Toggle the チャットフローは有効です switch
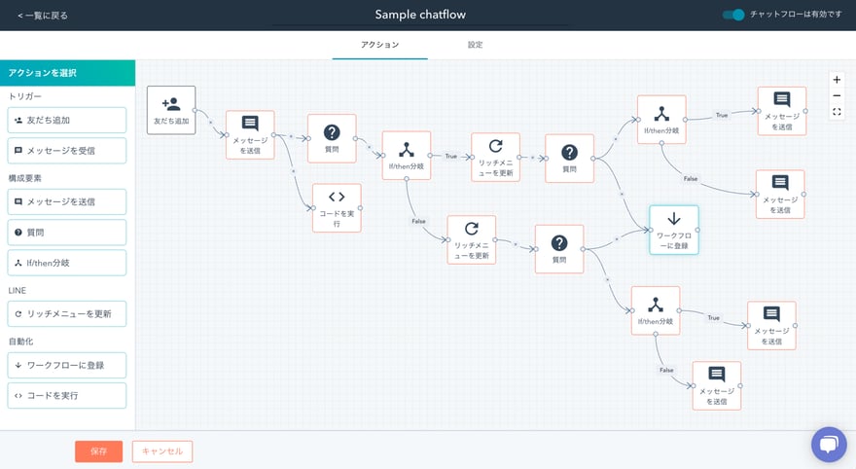 733,15
